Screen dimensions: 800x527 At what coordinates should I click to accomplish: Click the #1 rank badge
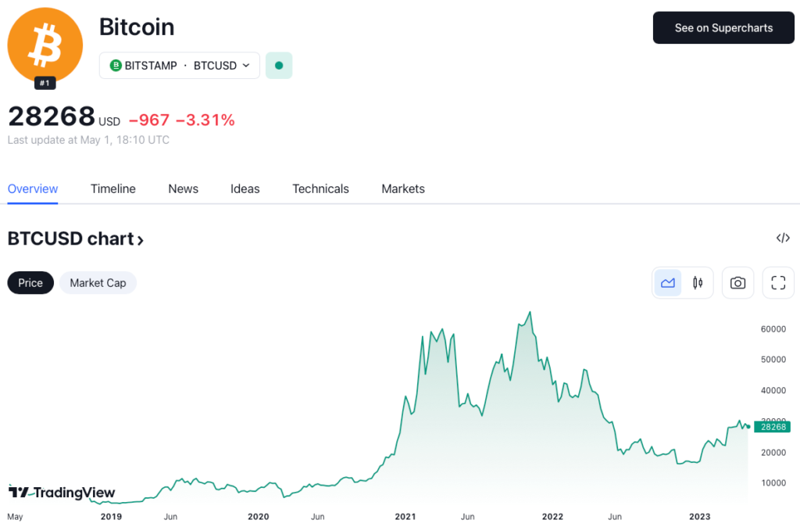(45, 82)
